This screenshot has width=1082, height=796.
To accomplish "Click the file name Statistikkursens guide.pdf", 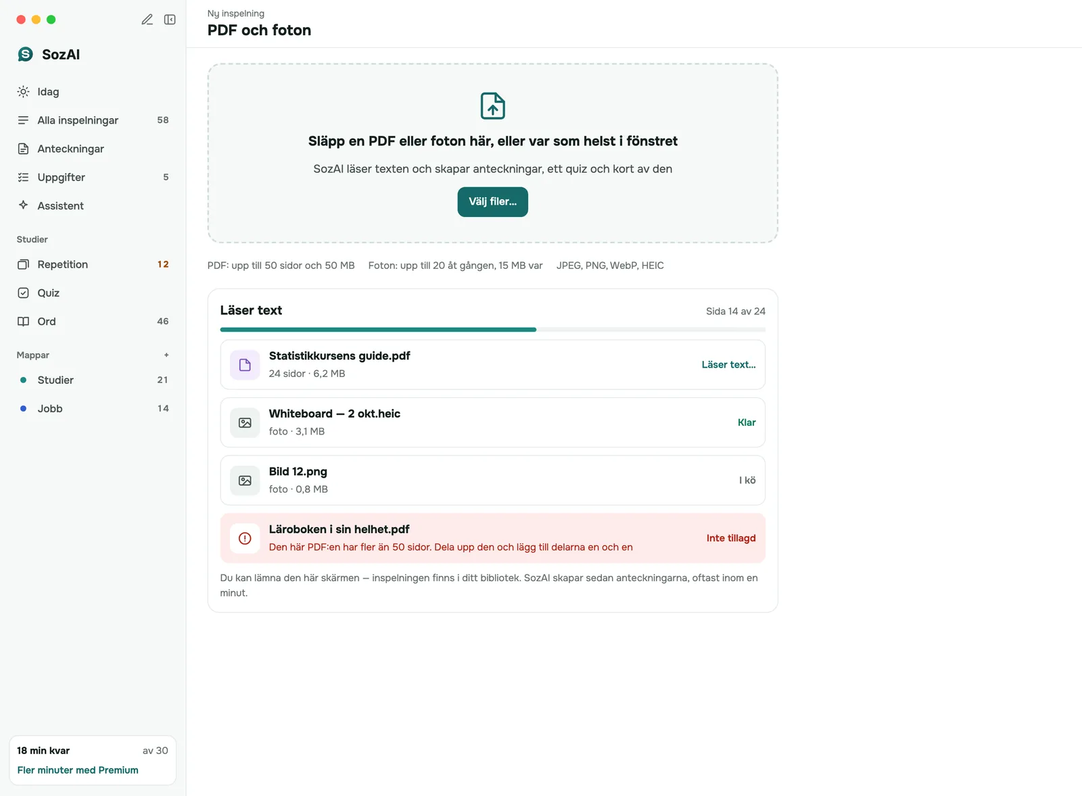I will 339,356.
